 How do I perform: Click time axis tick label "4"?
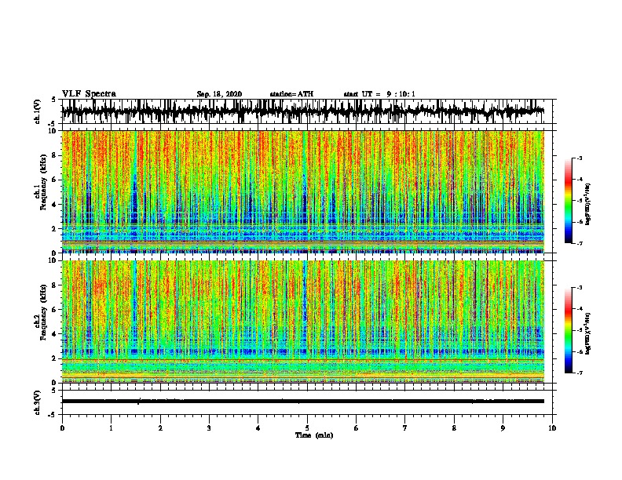(x=258, y=428)
